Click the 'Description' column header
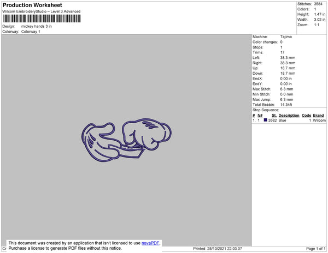The height and width of the screenshot is (253, 328). point(289,116)
